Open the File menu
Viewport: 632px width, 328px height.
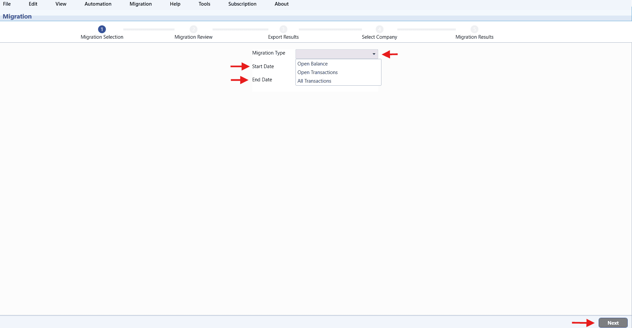coord(7,4)
